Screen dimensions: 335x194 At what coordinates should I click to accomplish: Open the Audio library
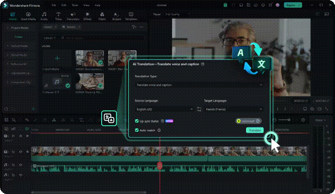click(x=44, y=16)
